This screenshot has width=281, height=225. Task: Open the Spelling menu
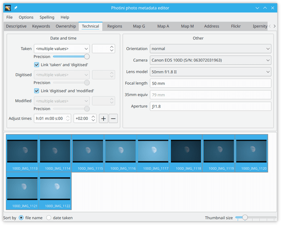point(47,17)
